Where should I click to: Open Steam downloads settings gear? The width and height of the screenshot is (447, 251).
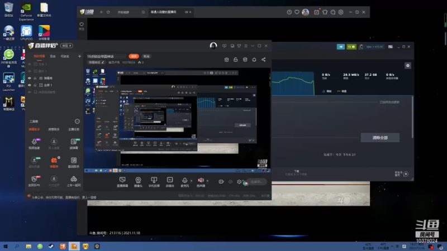408,66
